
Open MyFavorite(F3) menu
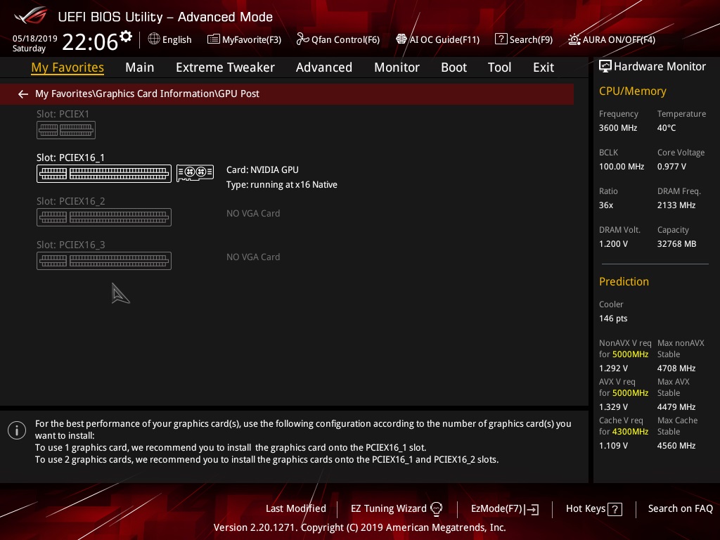pyautogui.click(x=252, y=40)
